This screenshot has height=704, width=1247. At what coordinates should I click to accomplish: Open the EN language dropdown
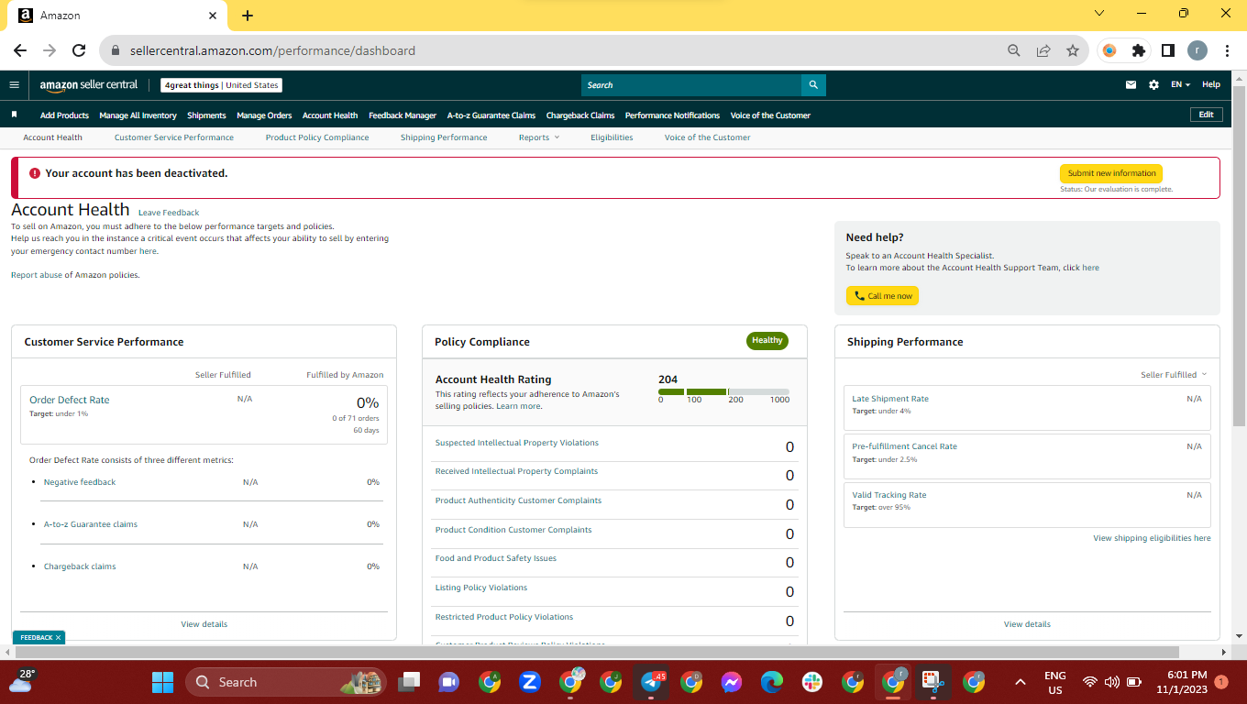[1180, 85]
